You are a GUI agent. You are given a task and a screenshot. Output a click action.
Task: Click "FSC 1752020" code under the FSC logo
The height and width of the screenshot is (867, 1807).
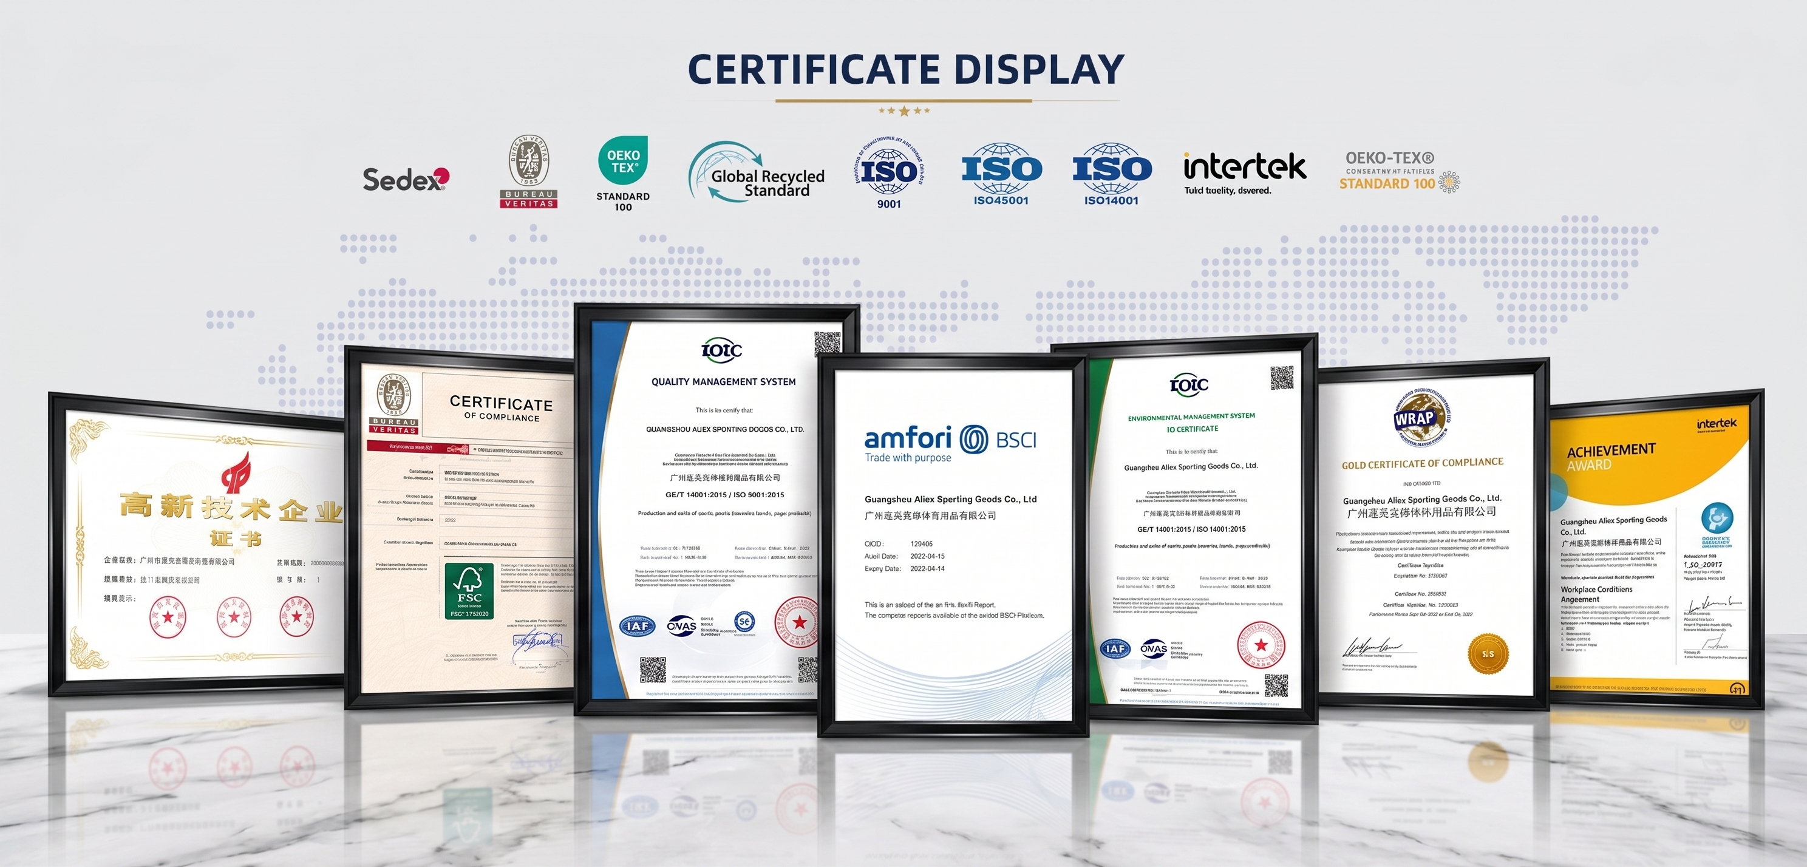pyautogui.click(x=469, y=614)
